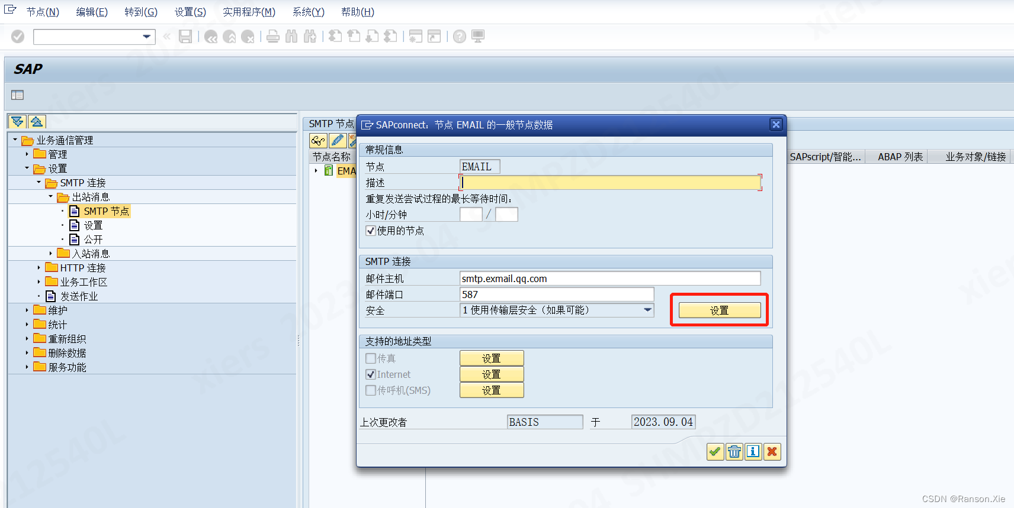Collapse the 业务通信管理 tree root

[x=15, y=140]
